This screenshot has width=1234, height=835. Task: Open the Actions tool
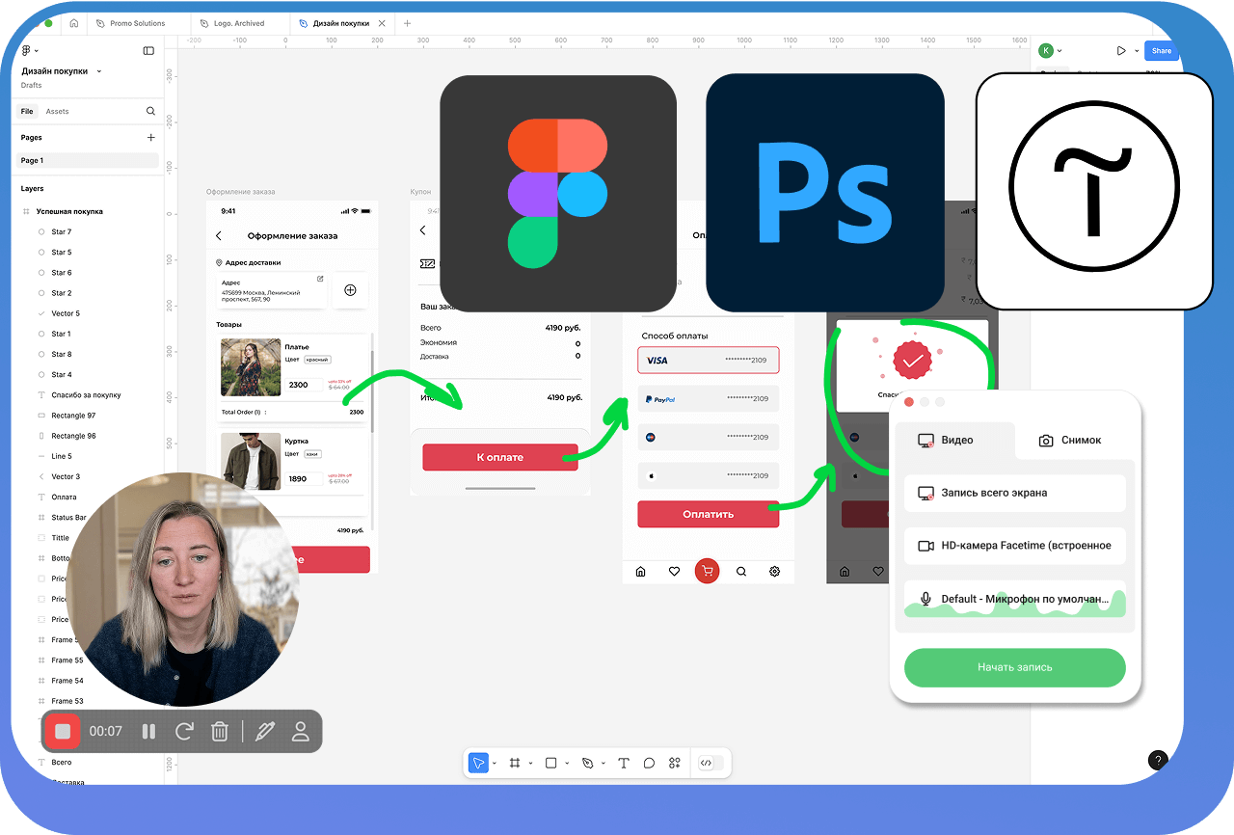pyautogui.click(x=675, y=763)
